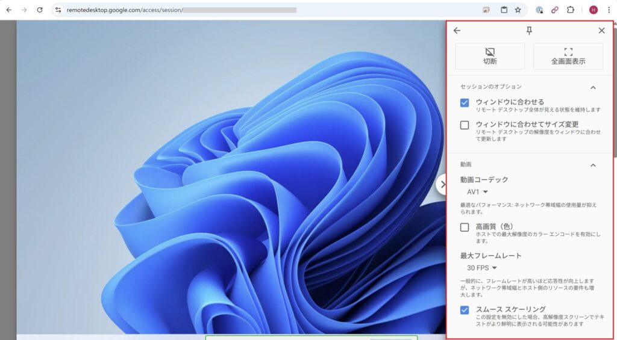Uncheck ウィンドウに合わせる checkbox
Image resolution: width=617 pixels, height=340 pixels.
click(465, 102)
